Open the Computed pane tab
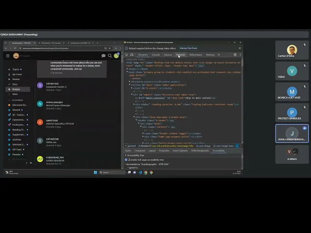 click(x=140, y=150)
